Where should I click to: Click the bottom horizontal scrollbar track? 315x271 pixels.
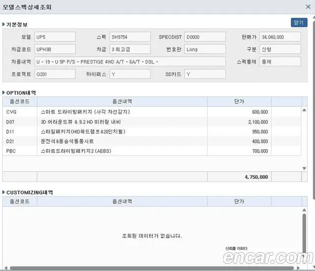(x=152, y=268)
